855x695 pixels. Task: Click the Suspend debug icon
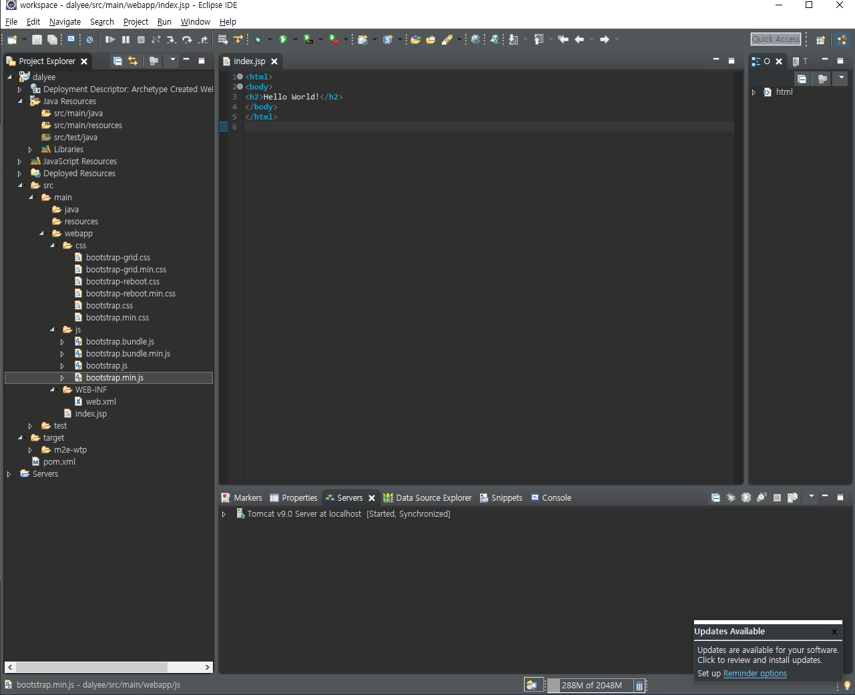click(x=125, y=39)
